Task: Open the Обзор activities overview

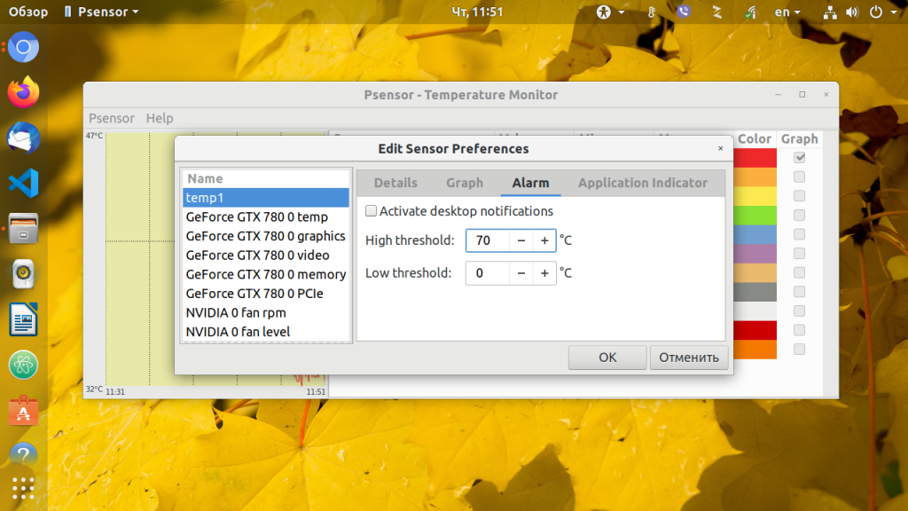Action: pyautogui.click(x=27, y=12)
